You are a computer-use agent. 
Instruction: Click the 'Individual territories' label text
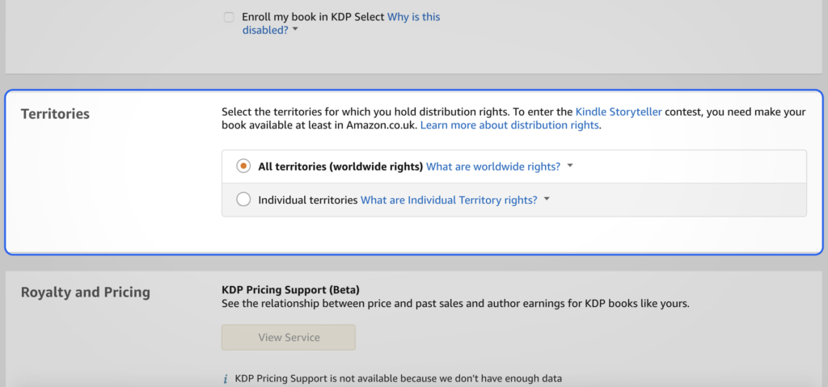[x=307, y=200]
